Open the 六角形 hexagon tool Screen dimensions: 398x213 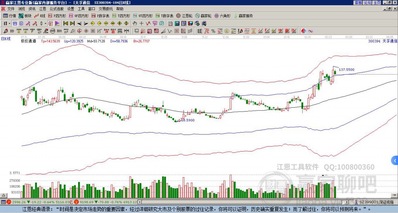(223, 16)
